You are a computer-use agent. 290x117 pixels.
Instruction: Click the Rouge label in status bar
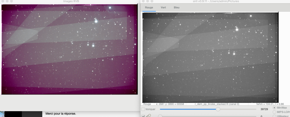[x=147, y=104]
